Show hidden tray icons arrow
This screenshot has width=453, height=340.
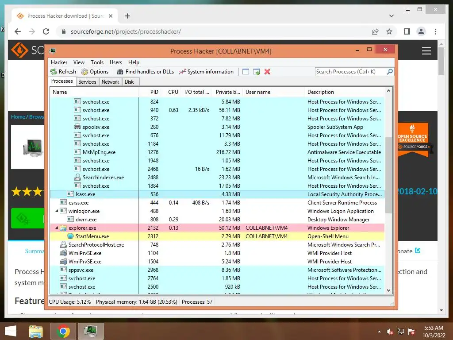tap(379, 332)
